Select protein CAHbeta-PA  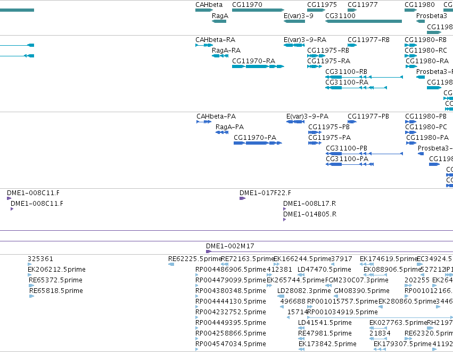[x=204, y=122]
